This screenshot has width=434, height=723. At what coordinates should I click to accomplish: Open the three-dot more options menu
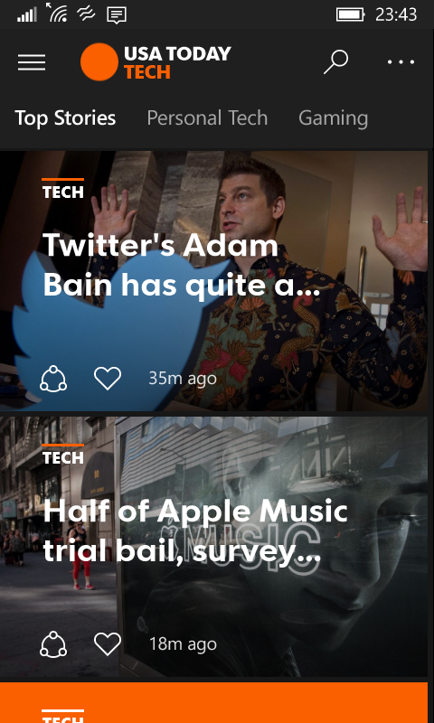pos(401,61)
